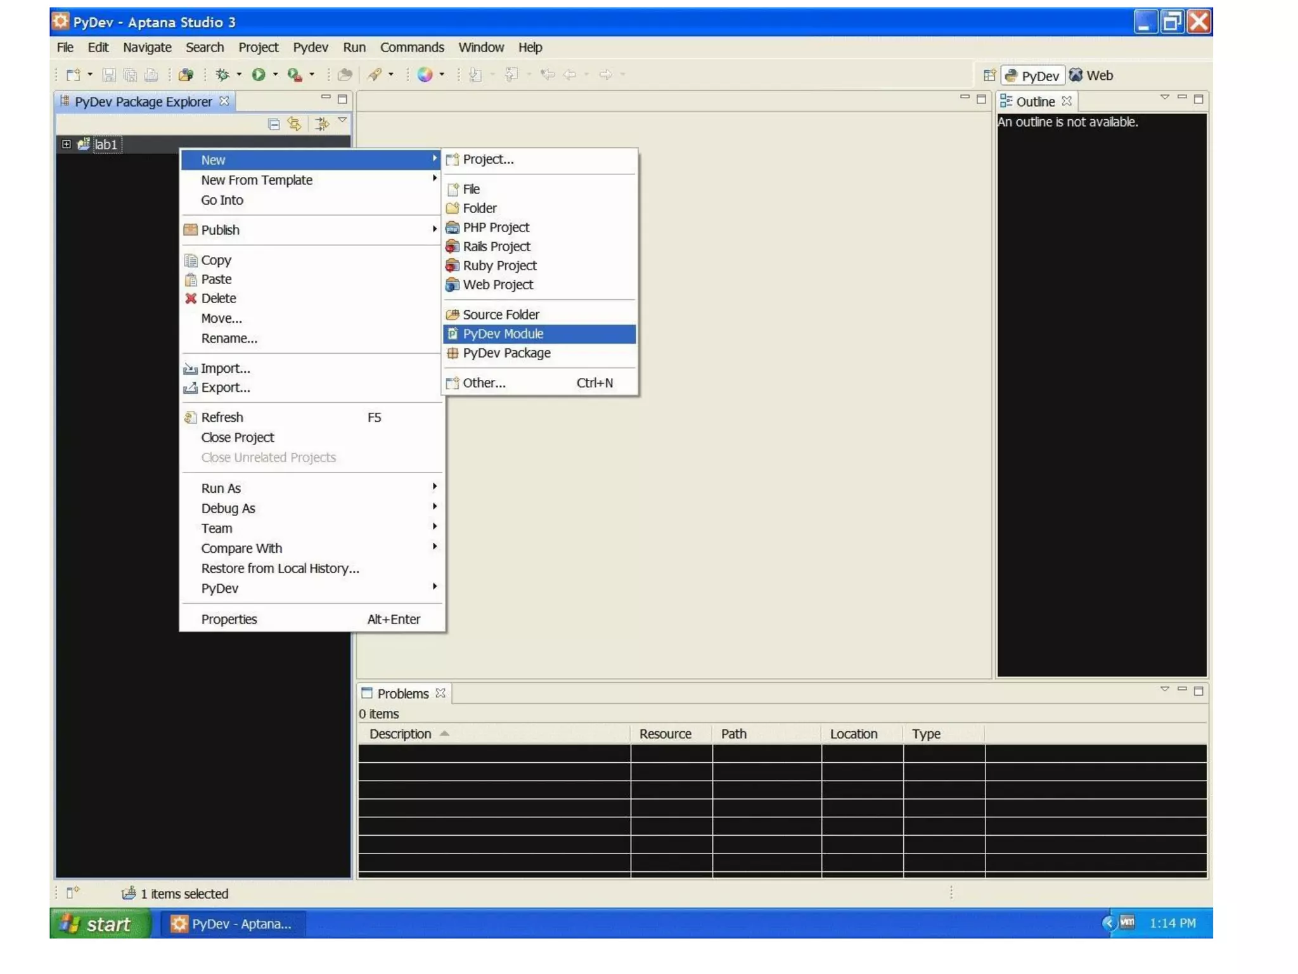Select the lab1 project label
This screenshot has height=974, width=1298.
click(x=106, y=145)
